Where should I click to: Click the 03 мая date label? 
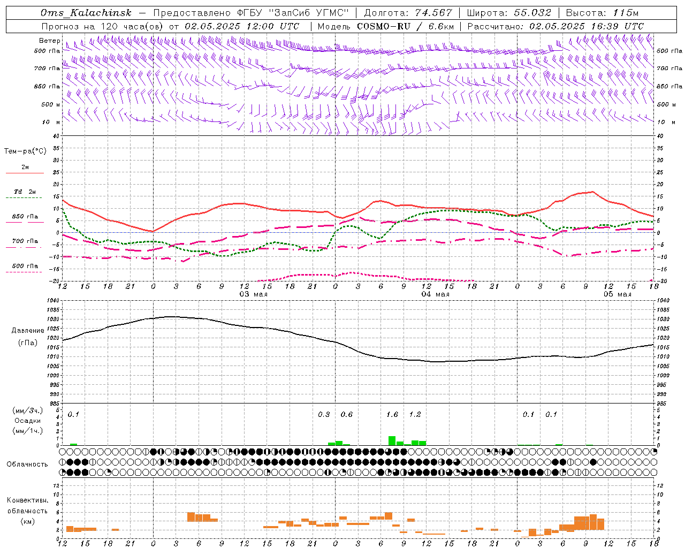254,294
